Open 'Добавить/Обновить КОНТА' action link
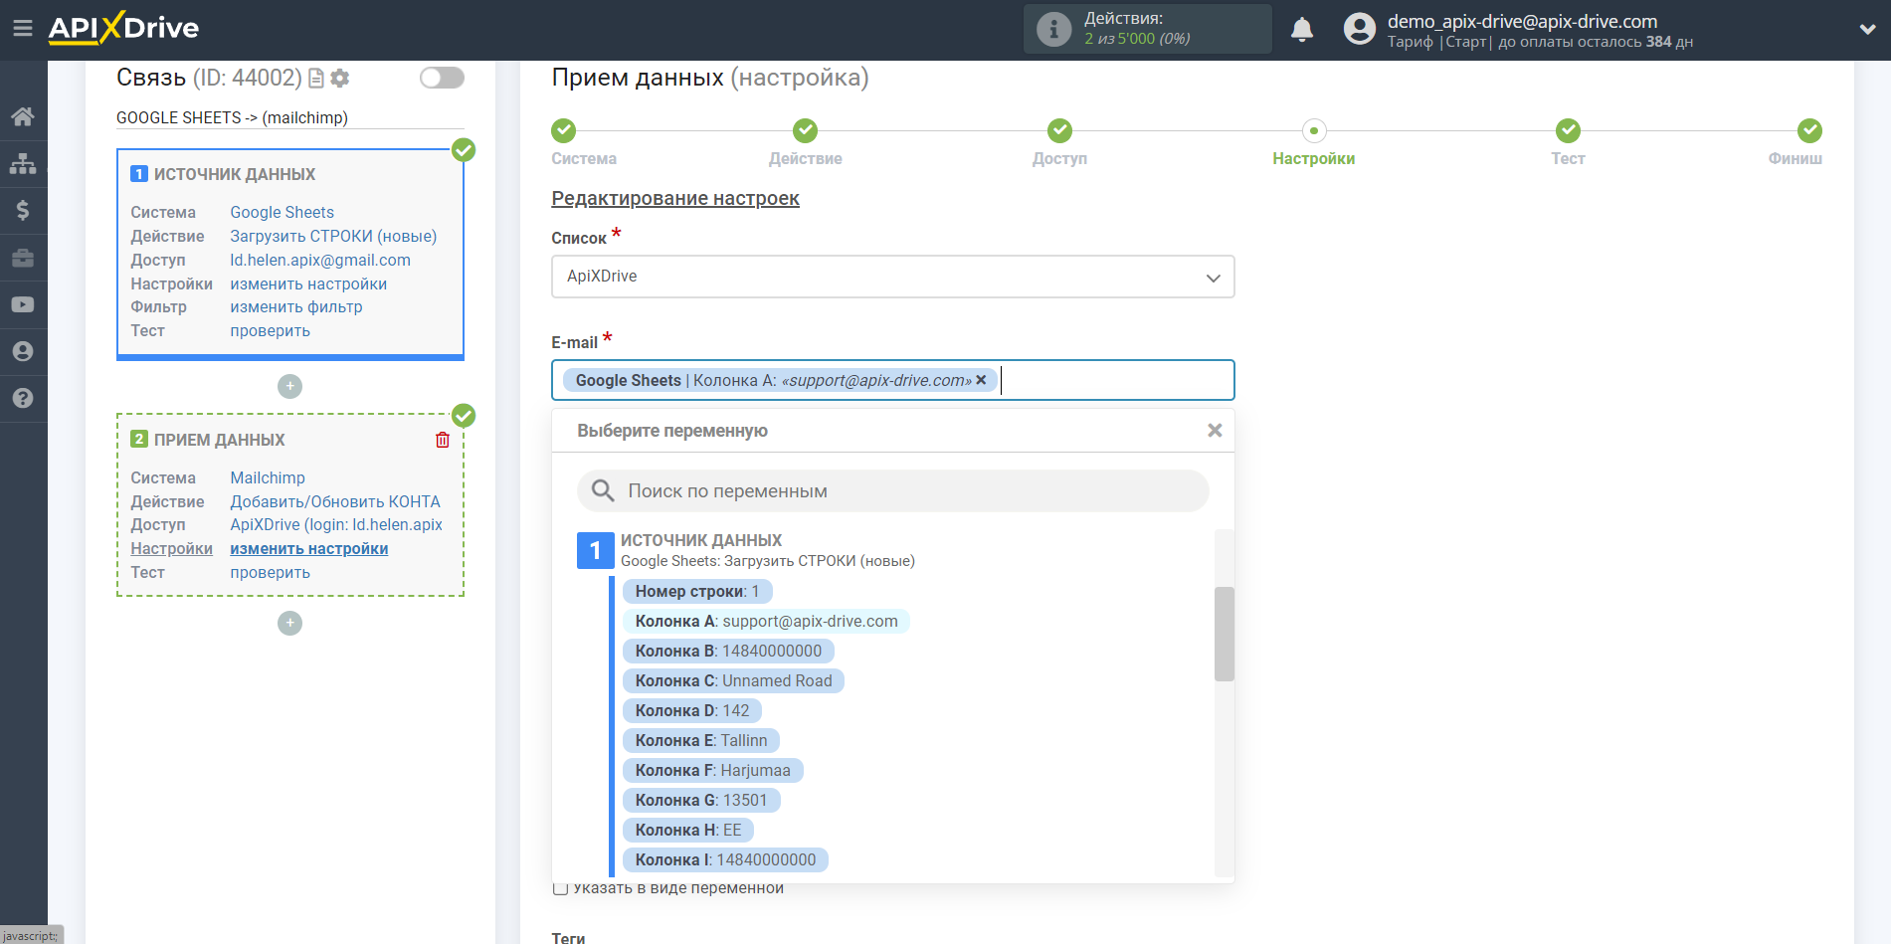The width and height of the screenshot is (1891, 944). pos(335,501)
